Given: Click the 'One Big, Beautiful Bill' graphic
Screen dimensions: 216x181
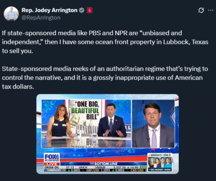Looking at the screenshot, I should [x=86, y=111].
